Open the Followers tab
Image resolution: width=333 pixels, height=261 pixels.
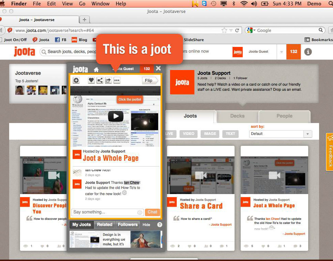tap(128, 225)
